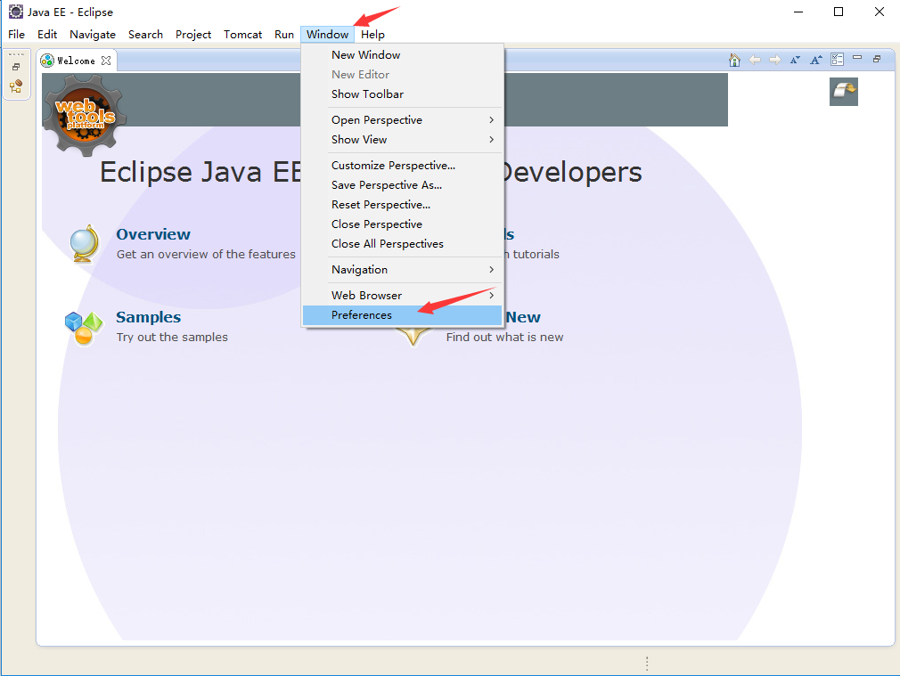Expand the Web Browser submenu arrow
The image size is (900, 676).
(491, 296)
